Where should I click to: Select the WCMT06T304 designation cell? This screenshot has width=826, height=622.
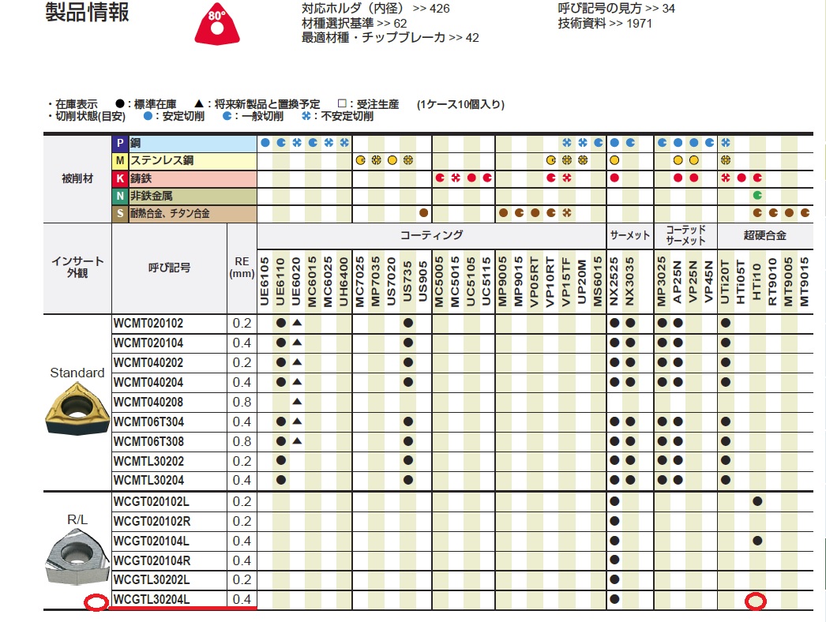169,422
